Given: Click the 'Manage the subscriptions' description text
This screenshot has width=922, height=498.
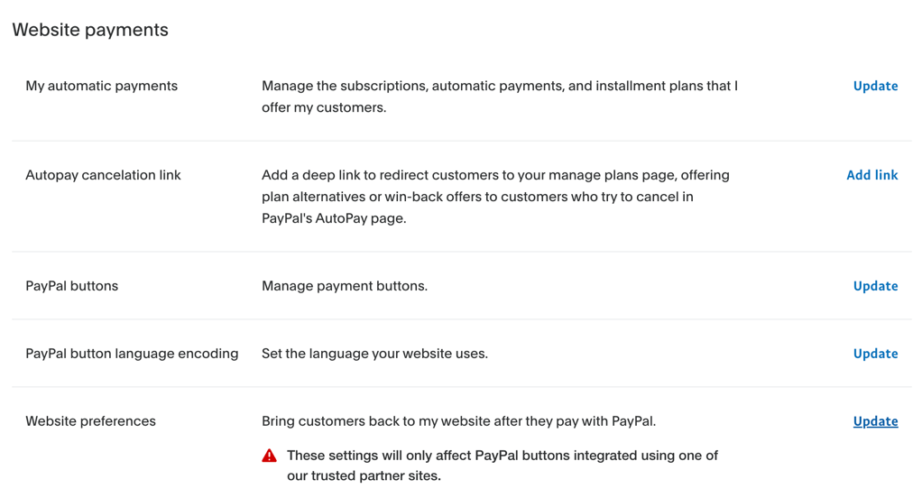Looking at the screenshot, I should [x=500, y=97].
